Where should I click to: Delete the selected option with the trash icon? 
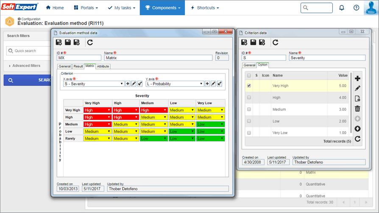pyautogui.click(x=357, y=109)
